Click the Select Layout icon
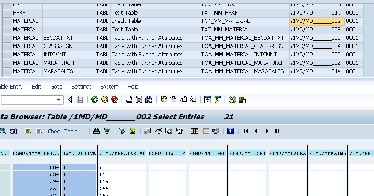This screenshot has width=374, height=196. (205, 131)
